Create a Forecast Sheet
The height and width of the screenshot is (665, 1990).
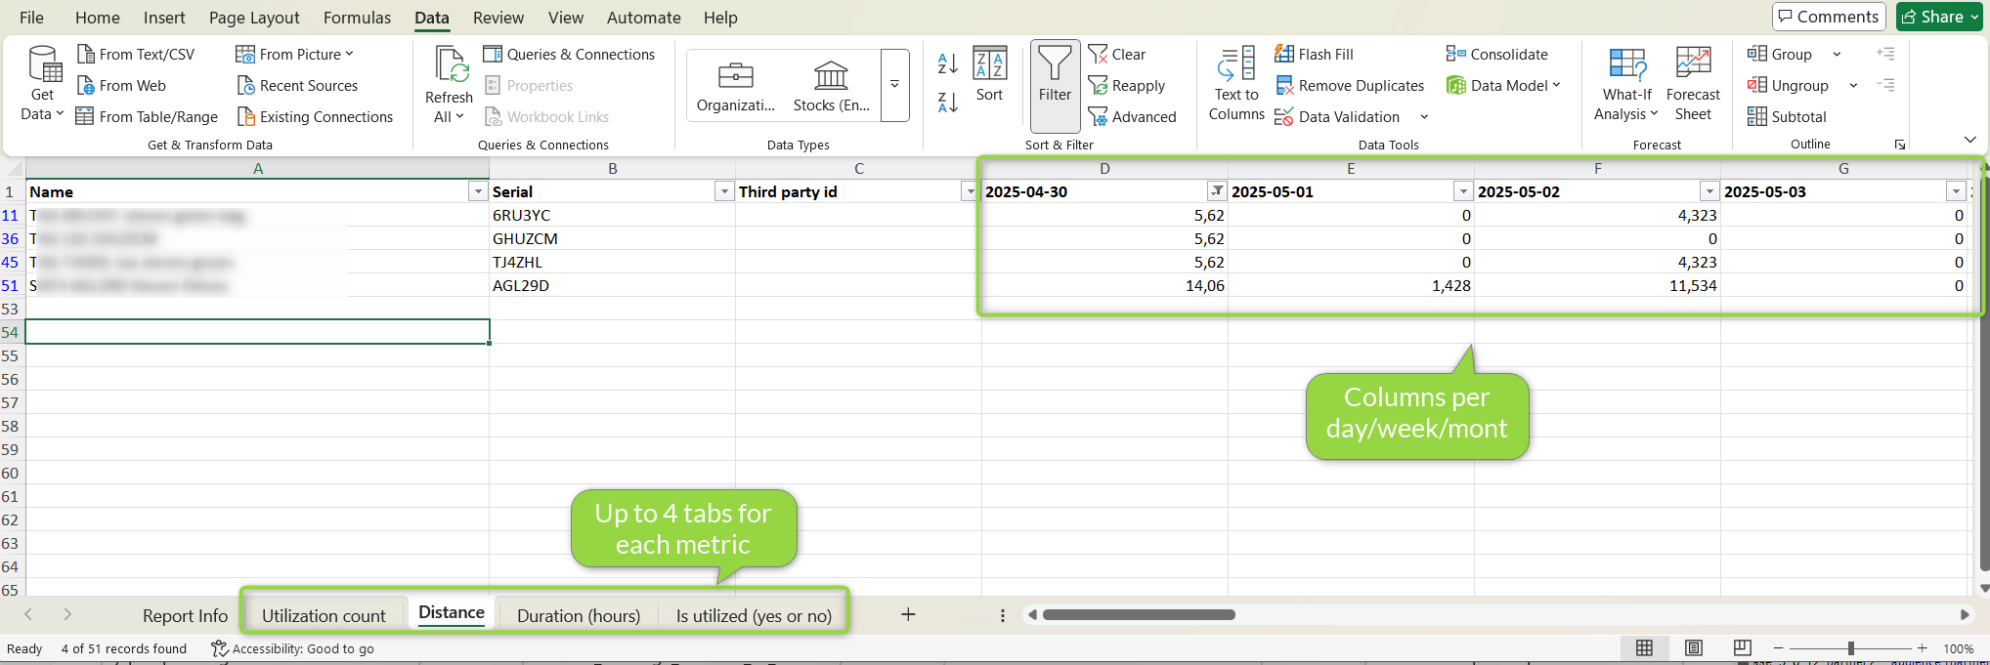pyautogui.click(x=1693, y=84)
